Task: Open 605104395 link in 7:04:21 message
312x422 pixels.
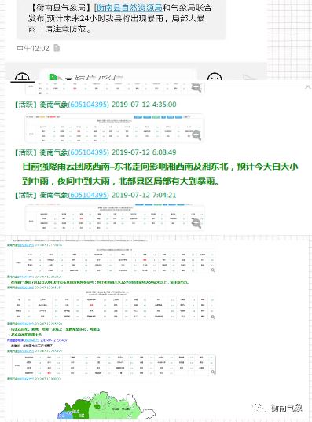Action: click(88, 195)
